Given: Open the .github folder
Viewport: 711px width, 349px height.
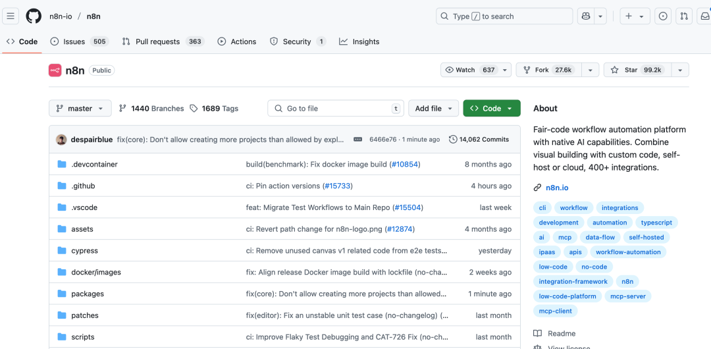Looking at the screenshot, I should (x=83, y=186).
